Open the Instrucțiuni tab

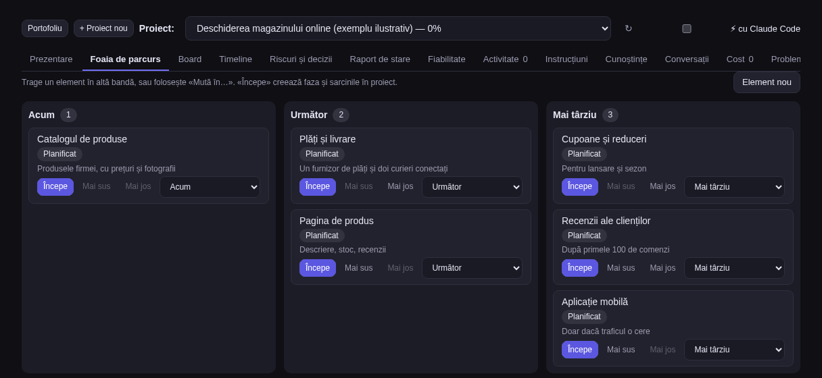[566, 59]
